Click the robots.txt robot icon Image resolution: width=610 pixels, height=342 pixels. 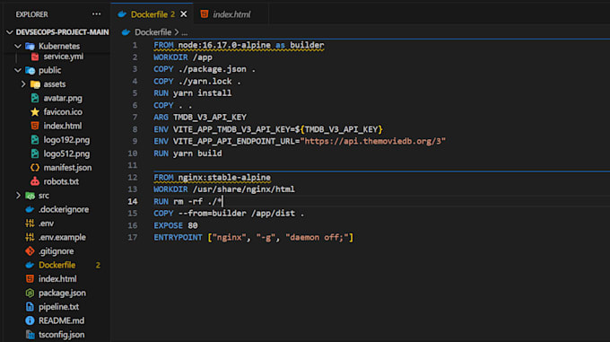pos(35,181)
